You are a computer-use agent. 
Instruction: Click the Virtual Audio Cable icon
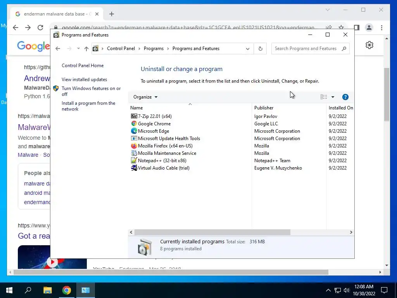tap(134, 168)
